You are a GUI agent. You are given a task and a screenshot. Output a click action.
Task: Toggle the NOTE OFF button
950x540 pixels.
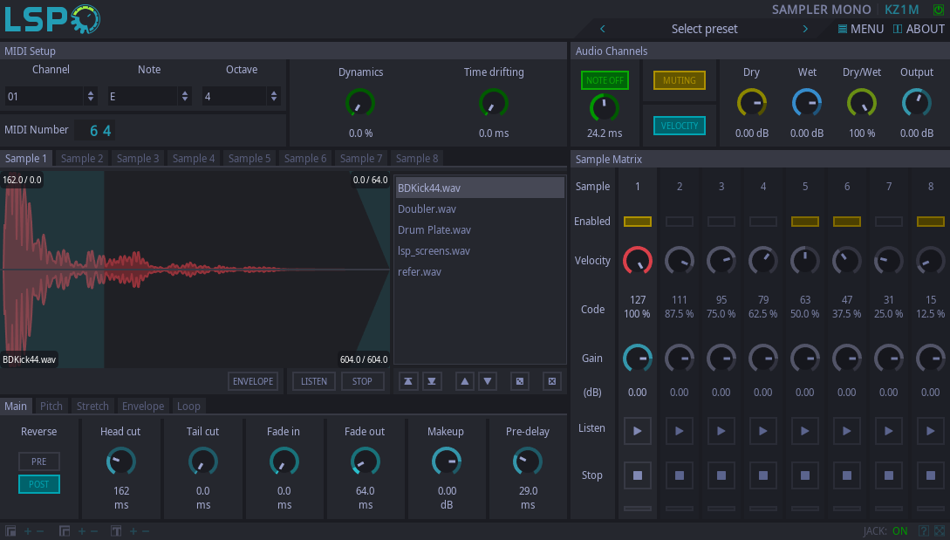[604, 80]
